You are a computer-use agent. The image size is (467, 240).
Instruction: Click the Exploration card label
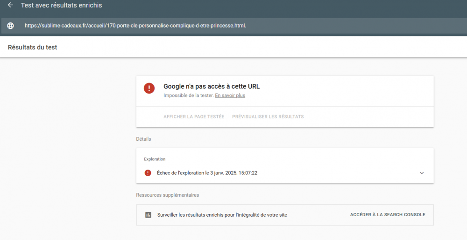(x=155, y=159)
